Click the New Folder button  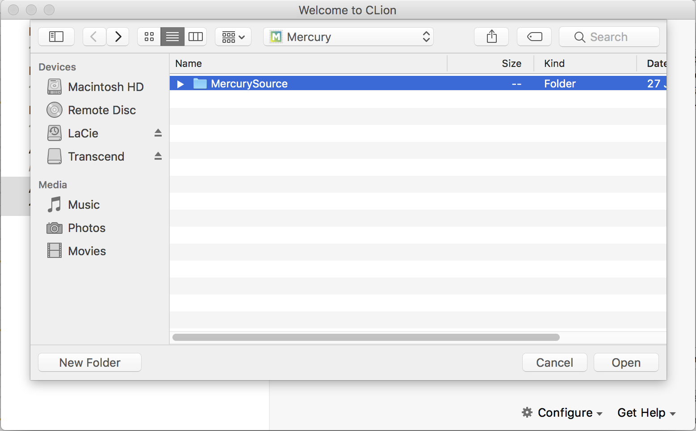click(x=90, y=362)
